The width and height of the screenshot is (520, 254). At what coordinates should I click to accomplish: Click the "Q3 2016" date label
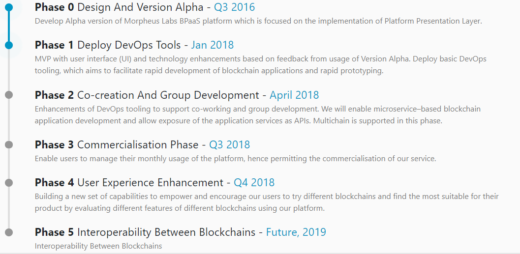pyautogui.click(x=234, y=7)
